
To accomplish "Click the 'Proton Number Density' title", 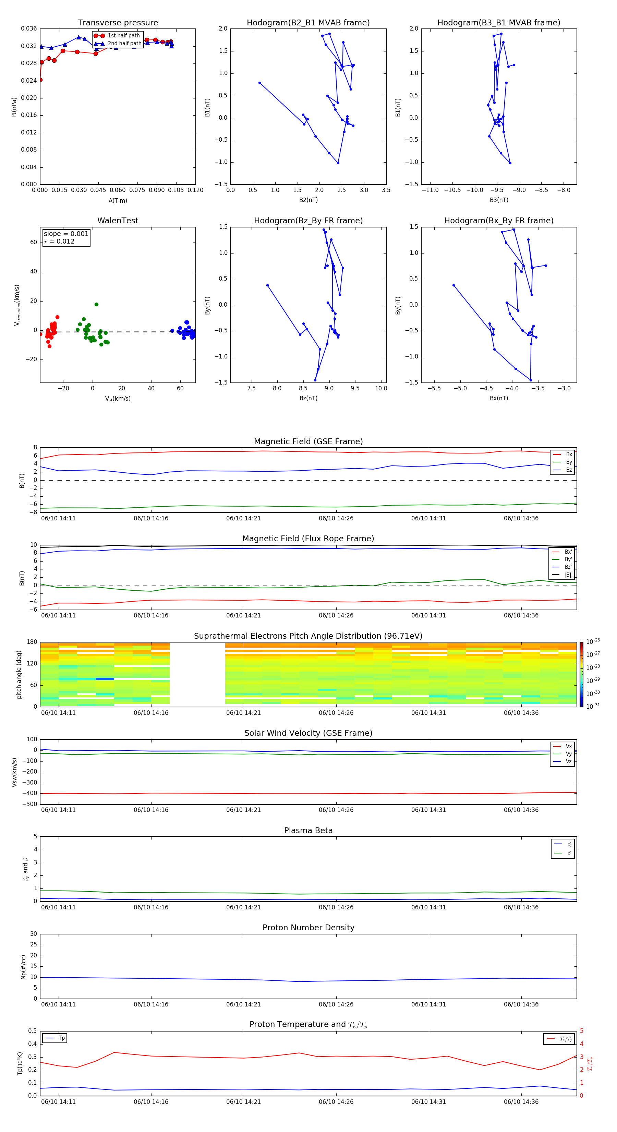I will coord(308,928).
